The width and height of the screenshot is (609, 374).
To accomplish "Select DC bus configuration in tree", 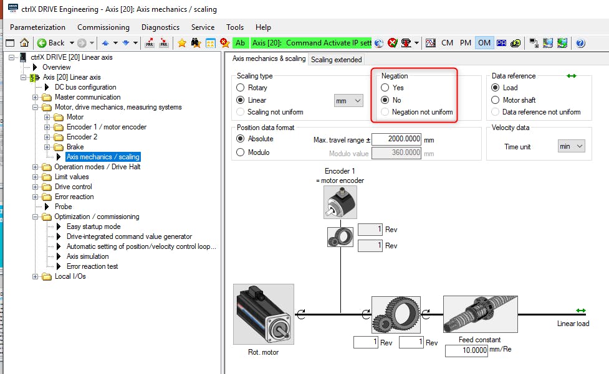I will tap(85, 87).
